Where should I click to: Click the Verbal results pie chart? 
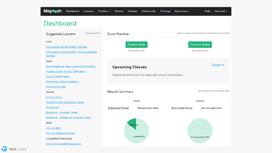tap(200, 130)
